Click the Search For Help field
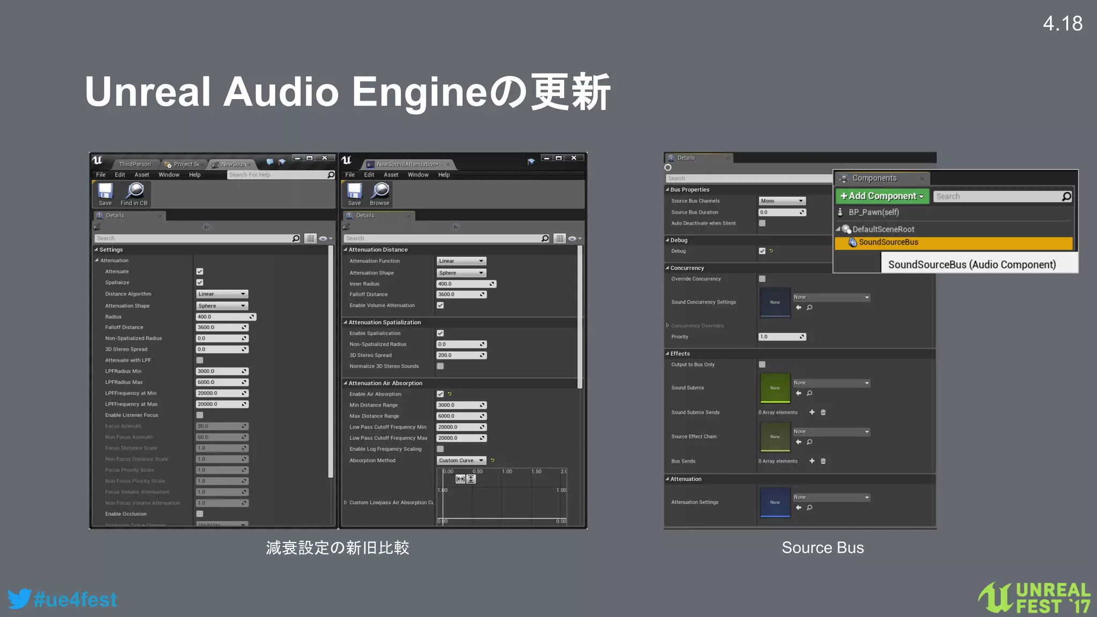 click(281, 175)
